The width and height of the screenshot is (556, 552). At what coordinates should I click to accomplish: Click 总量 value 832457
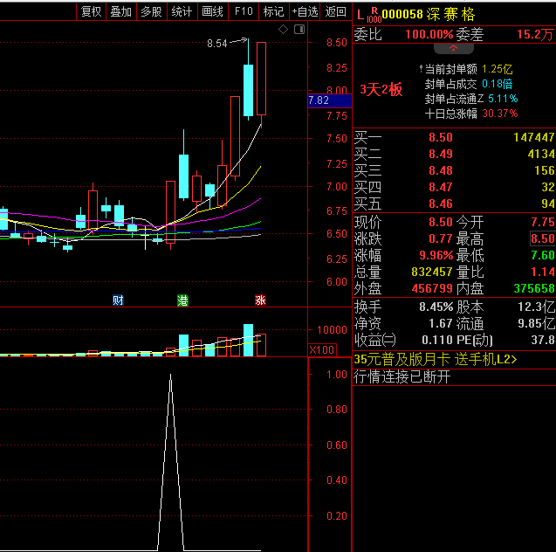coord(432,273)
